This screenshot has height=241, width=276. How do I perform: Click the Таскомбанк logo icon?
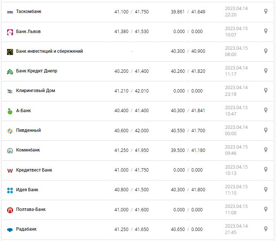click(x=10, y=12)
